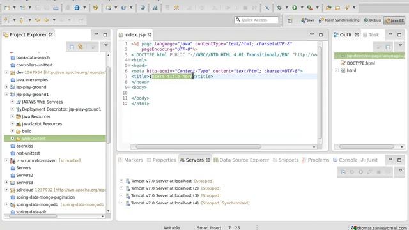Viewport: 409px width, 230px height.
Task: Switch to the Java perspective
Action: click(308, 20)
